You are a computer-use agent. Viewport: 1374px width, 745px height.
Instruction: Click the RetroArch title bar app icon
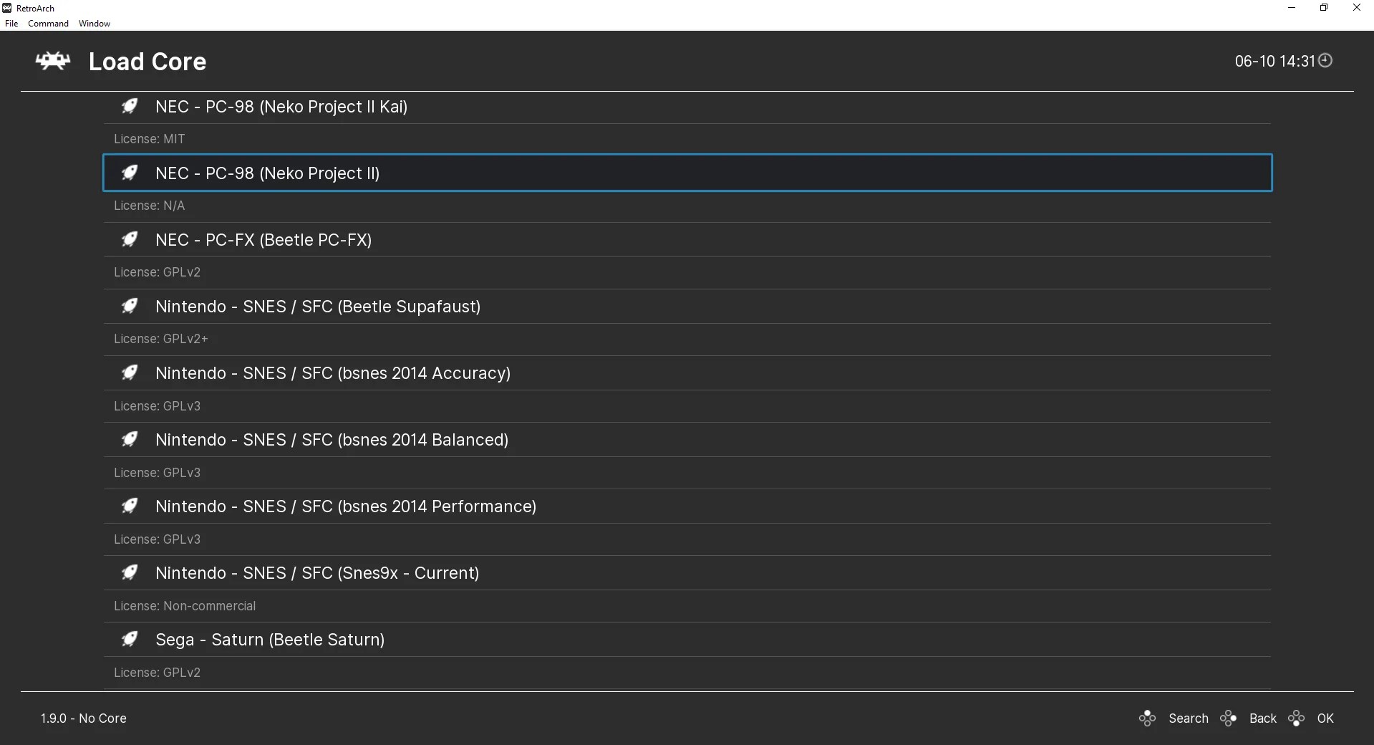[7, 8]
